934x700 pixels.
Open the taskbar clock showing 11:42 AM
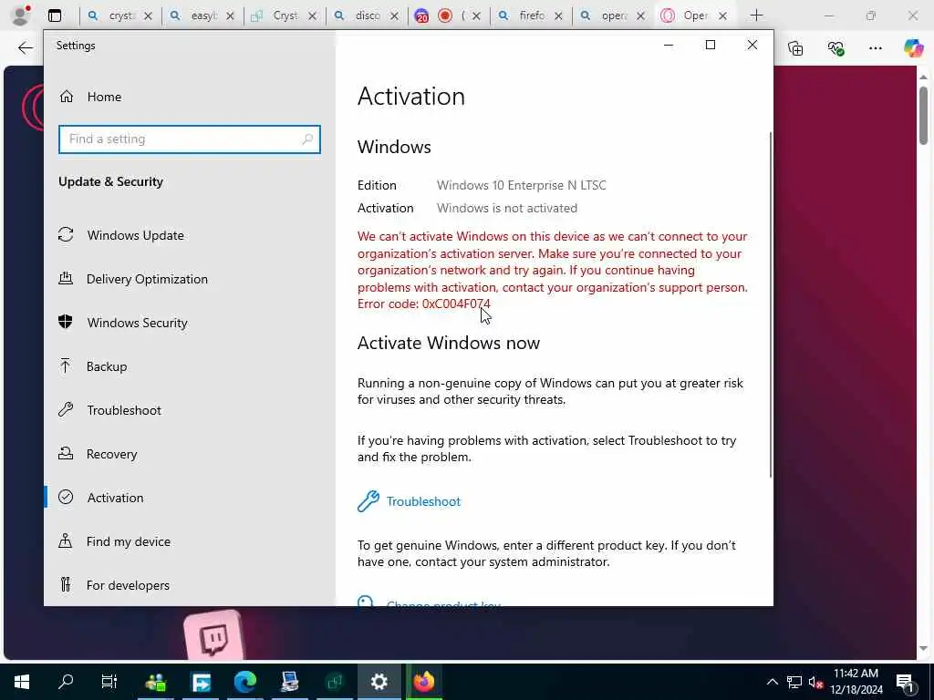tap(856, 682)
